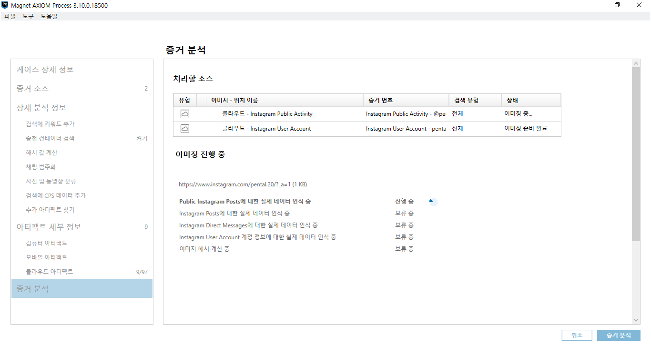This screenshot has height=347, width=651.
Task: Open the 도움말 menu
Action: point(49,16)
